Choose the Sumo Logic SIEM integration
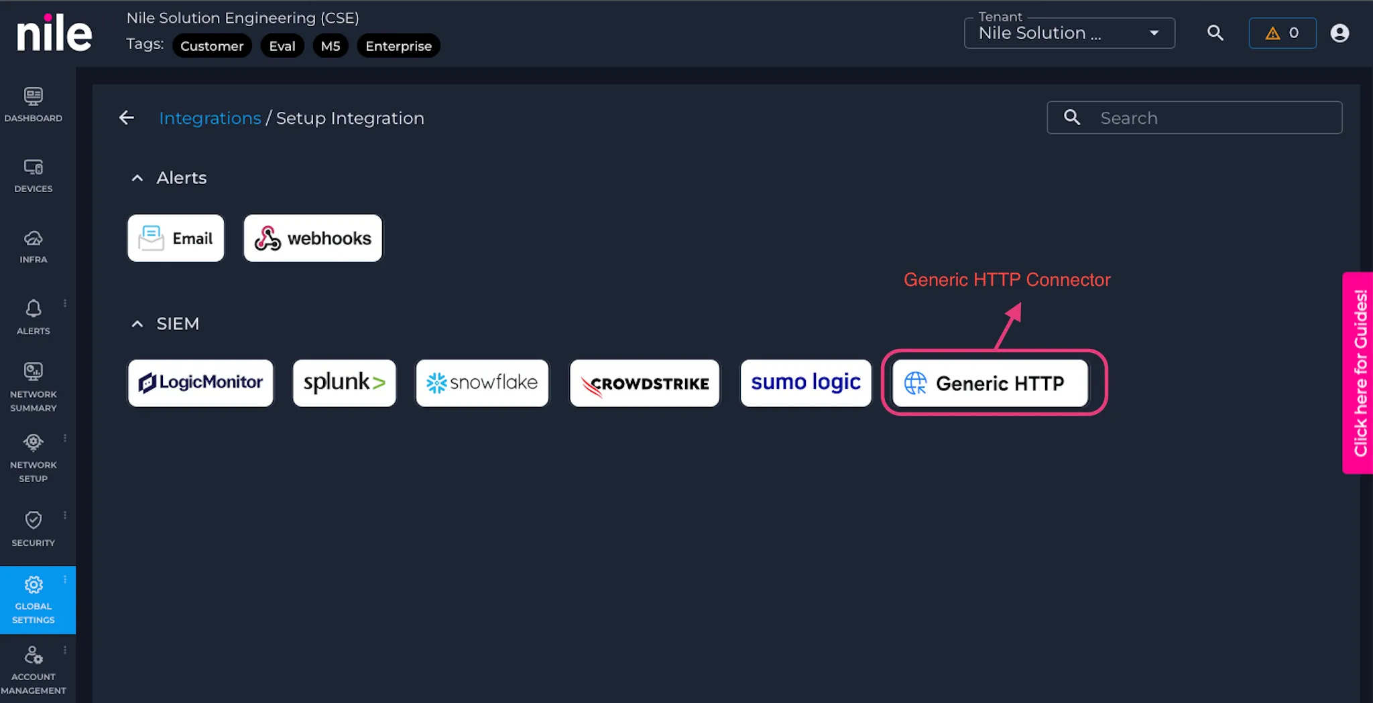 [806, 383]
